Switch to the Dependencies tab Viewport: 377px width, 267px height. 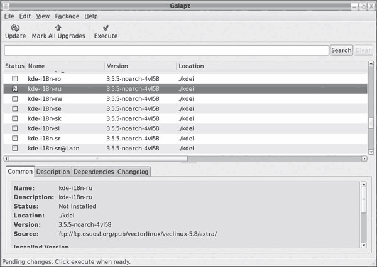coord(94,172)
